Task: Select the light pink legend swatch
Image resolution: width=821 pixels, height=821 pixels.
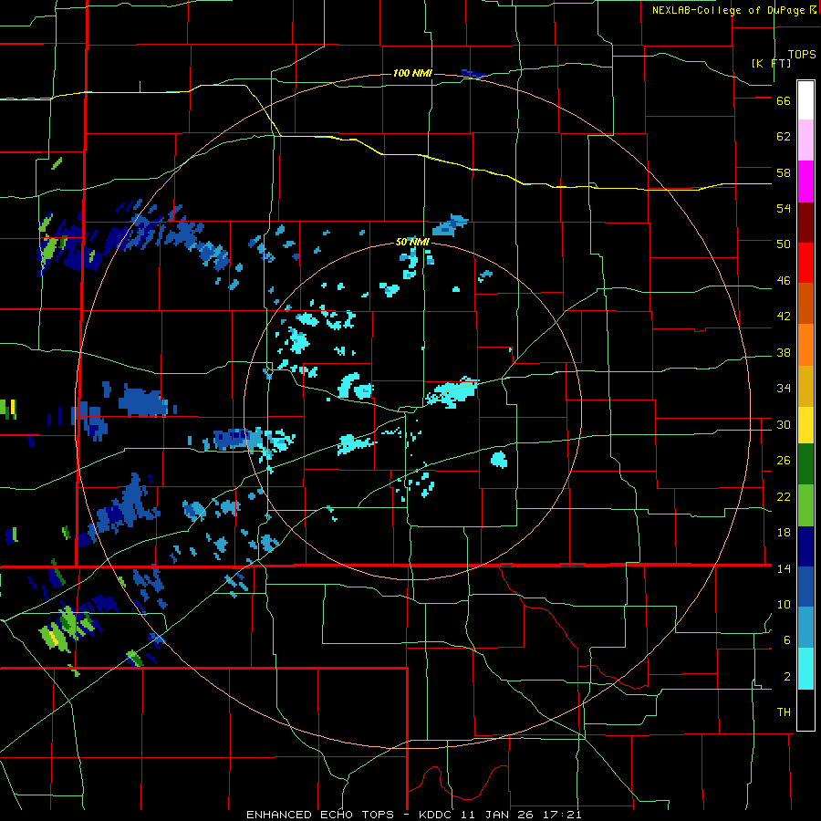Action: pyautogui.click(x=805, y=140)
